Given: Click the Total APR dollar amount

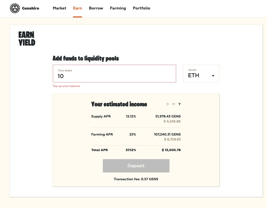Looking at the screenshot, I should (x=171, y=150).
